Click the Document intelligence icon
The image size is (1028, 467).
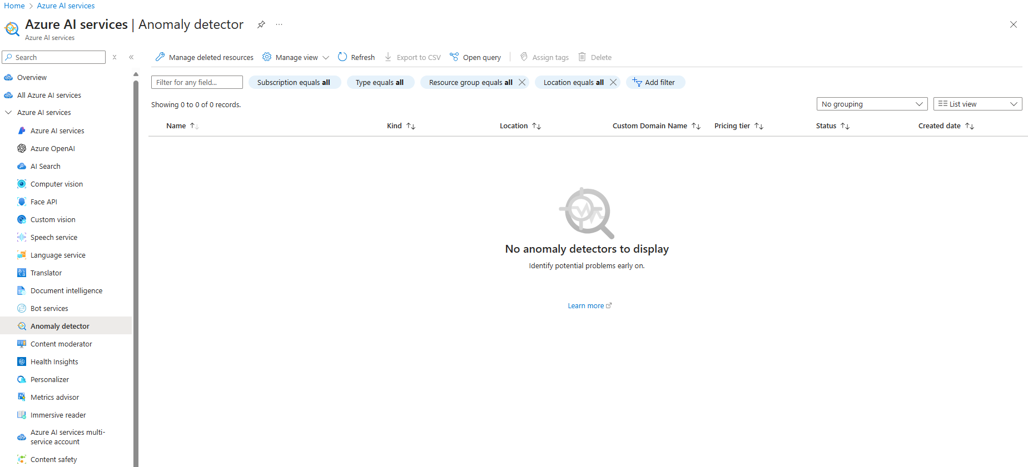click(22, 290)
